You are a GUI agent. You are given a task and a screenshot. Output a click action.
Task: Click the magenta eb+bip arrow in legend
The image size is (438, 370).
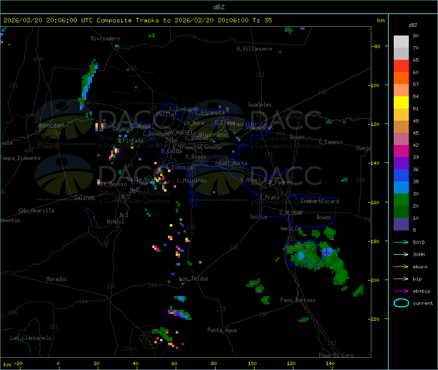[401, 291]
